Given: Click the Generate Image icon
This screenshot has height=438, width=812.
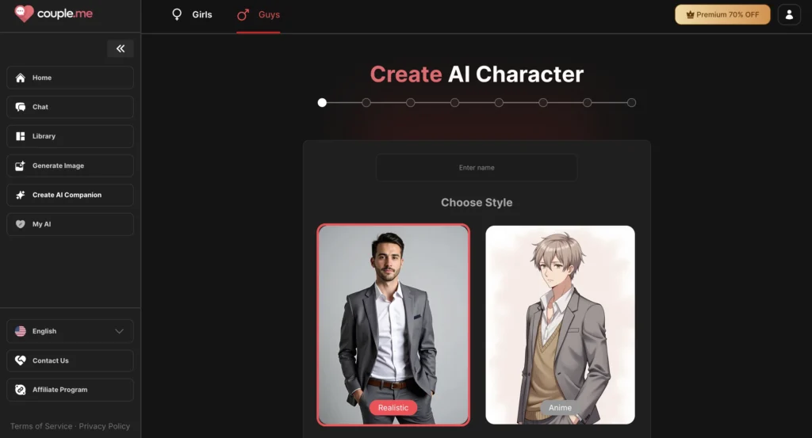Looking at the screenshot, I should pos(20,166).
